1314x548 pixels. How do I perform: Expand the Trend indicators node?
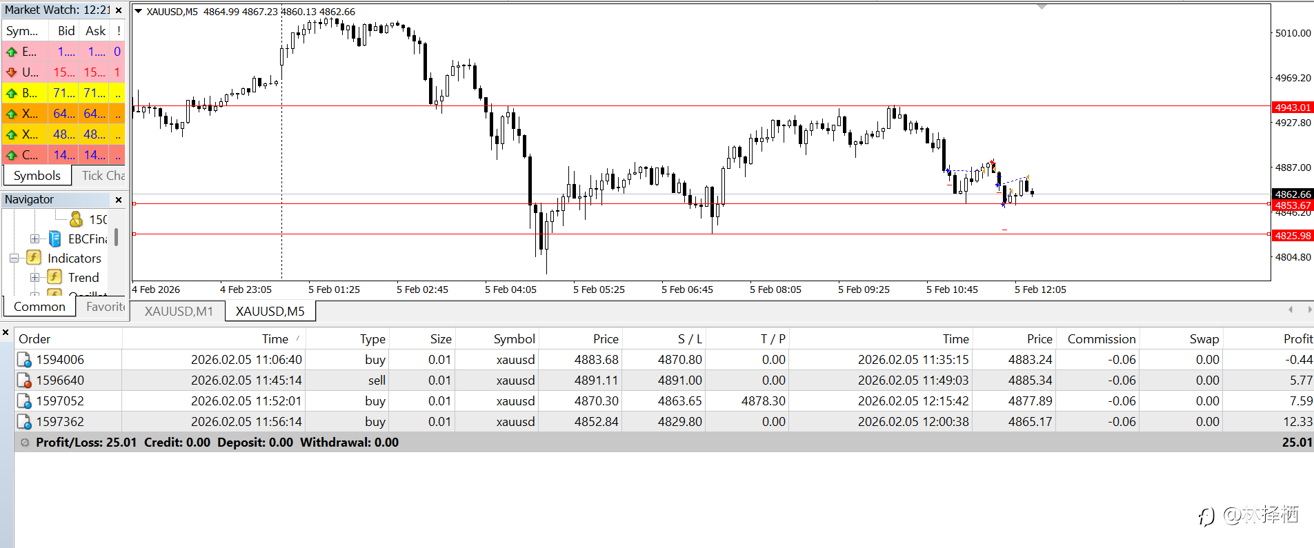(x=34, y=278)
